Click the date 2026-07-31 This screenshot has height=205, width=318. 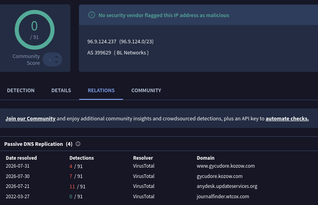click(18, 166)
